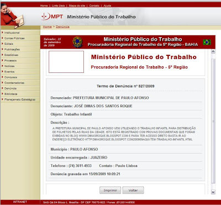Click the Voltar button
Image resolution: width=221 pixels, height=205 pixels.
(133, 190)
